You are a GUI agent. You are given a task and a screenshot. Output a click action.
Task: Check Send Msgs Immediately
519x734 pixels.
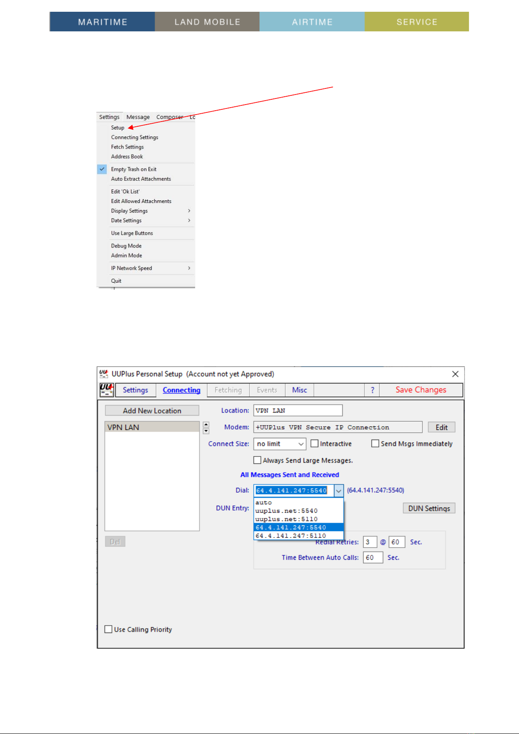point(375,443)
